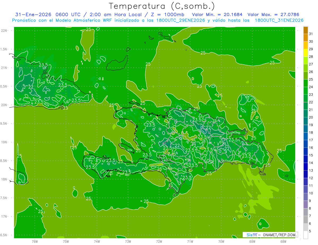
Task: Pick the green swatch between 24 and 25
Action: (x=306, y=83)
